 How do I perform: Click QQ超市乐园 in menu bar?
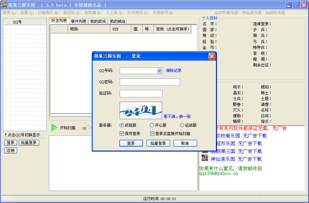point(275,13)
